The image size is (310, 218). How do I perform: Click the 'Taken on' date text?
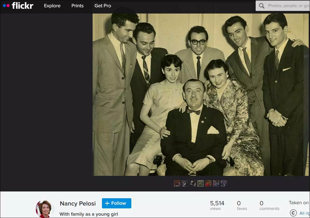[299, 203]
